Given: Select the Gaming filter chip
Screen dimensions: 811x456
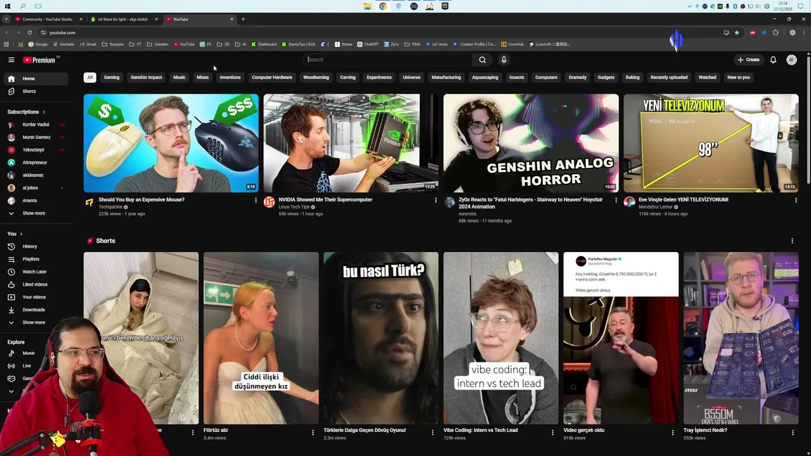Looking at the screenshot, I should pyautogui.click(x=112, y=77).
